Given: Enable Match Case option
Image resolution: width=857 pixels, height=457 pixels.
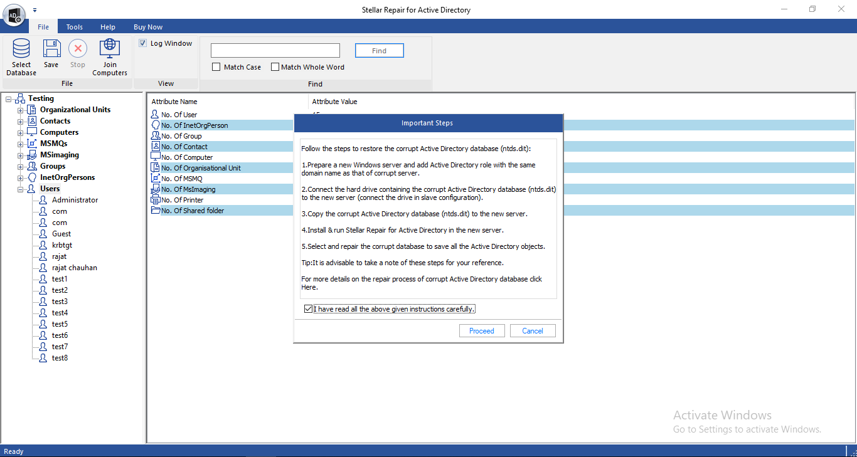Looking at the screenshot, I should (216, 66).
